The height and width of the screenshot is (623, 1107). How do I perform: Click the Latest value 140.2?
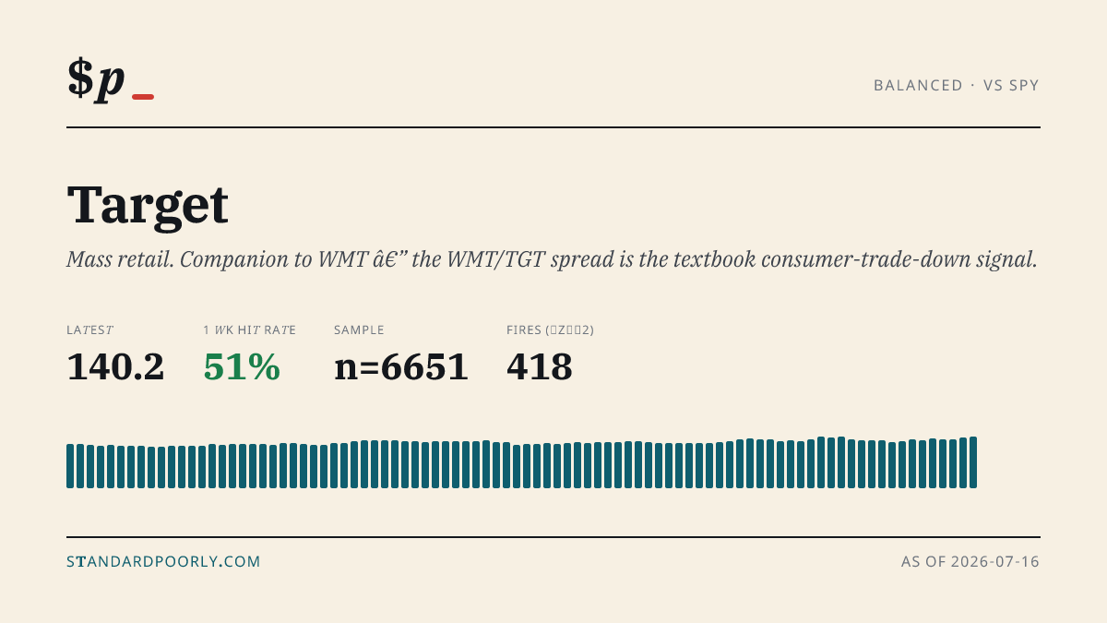pos(115,367)
